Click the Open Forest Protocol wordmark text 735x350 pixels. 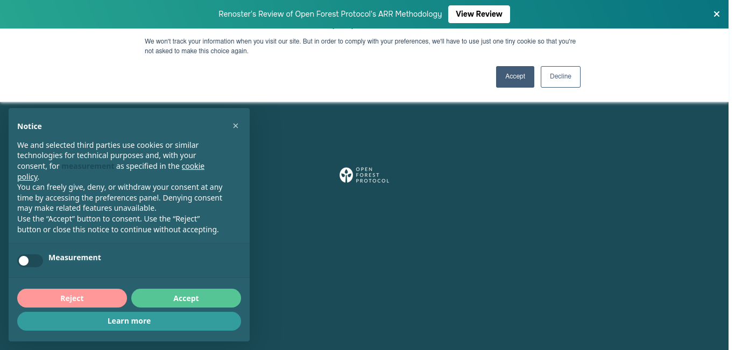pos(372,175)
